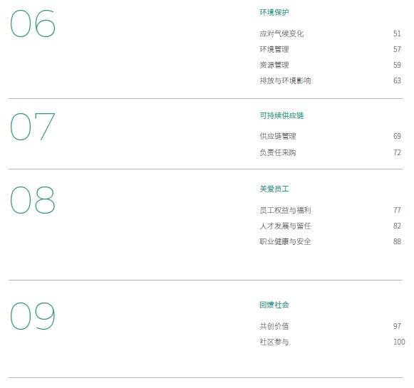Open 人才发展与留任 entry
This screenshot has width=414, height=388.
(285, 226)
